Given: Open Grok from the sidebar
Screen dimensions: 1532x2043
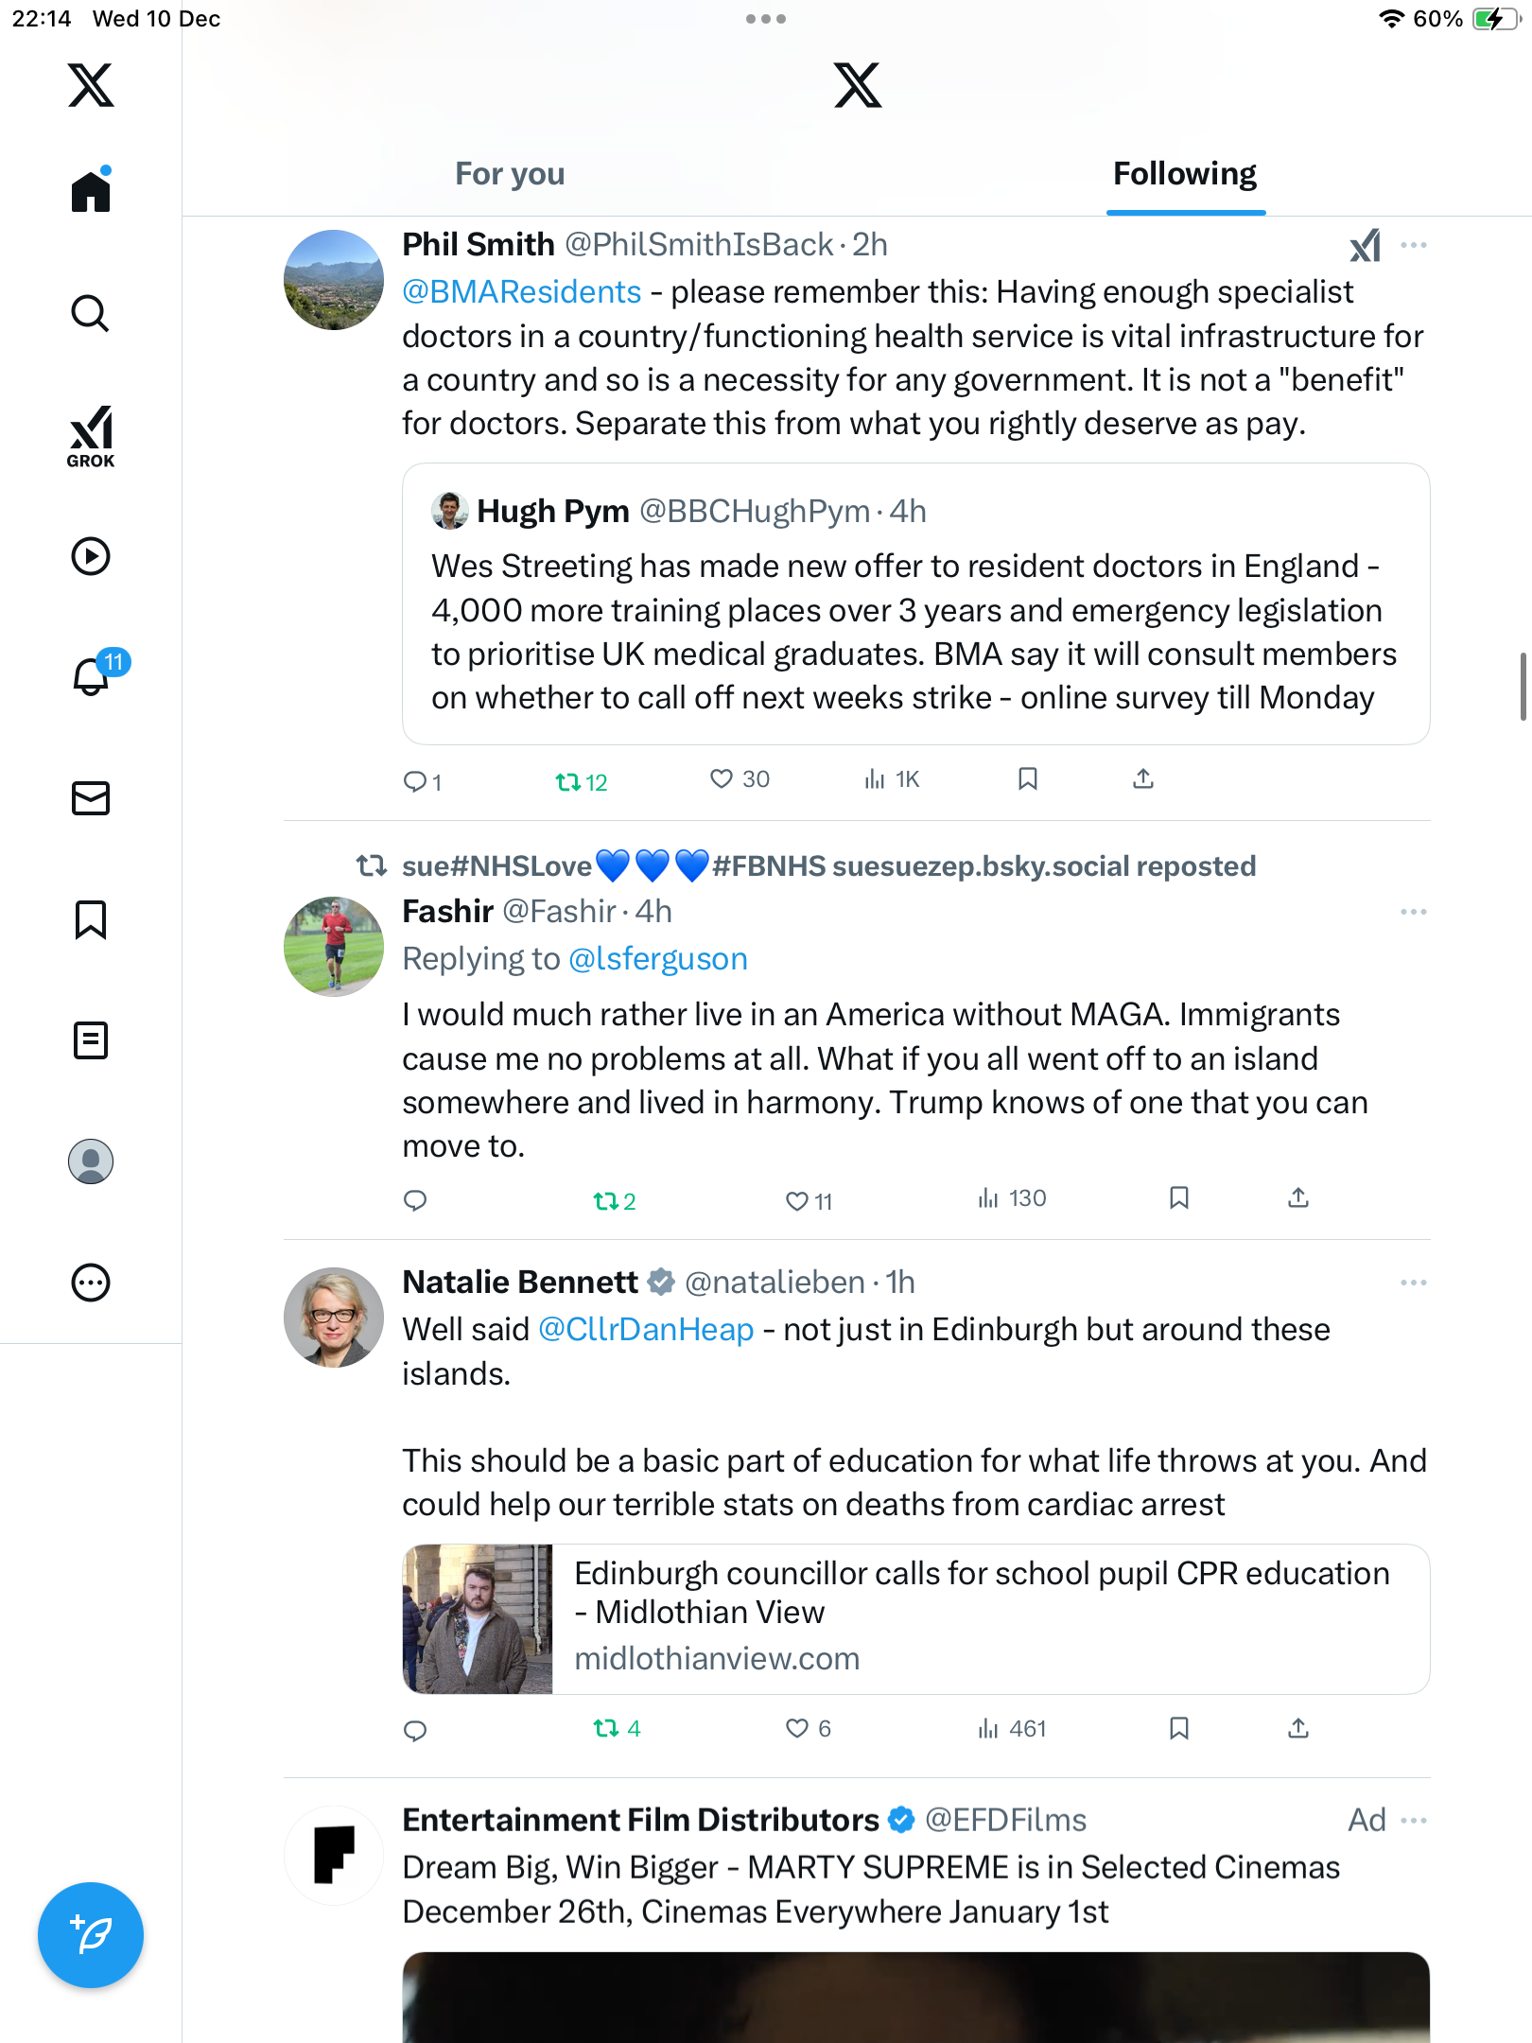Looking at the screenshot, I should point(91,436).
